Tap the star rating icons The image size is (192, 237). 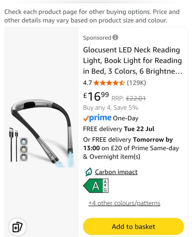point(109,83)
